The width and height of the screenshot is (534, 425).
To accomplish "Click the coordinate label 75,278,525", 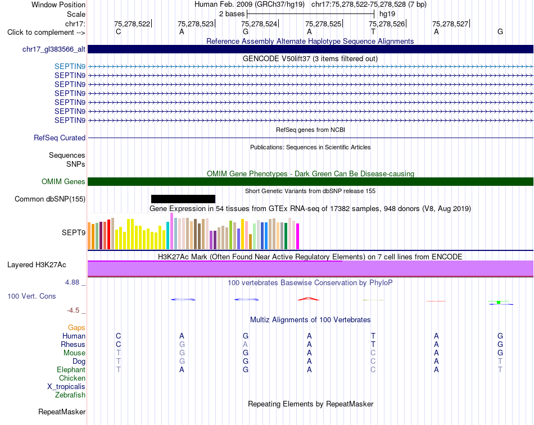I will point(323,24).
